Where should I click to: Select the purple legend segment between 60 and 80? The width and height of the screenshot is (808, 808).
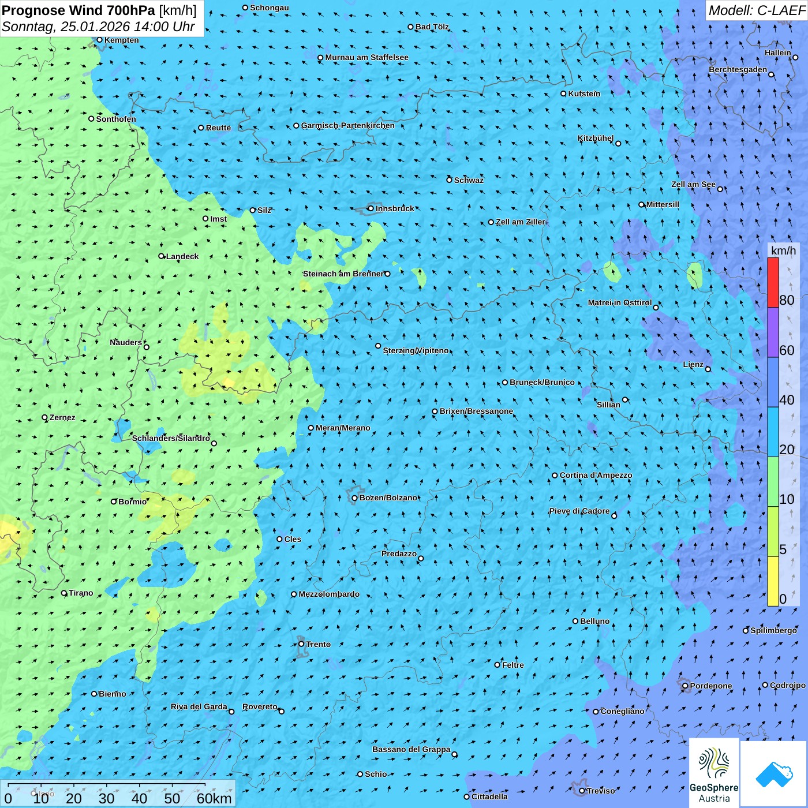(x=773, y=332)
